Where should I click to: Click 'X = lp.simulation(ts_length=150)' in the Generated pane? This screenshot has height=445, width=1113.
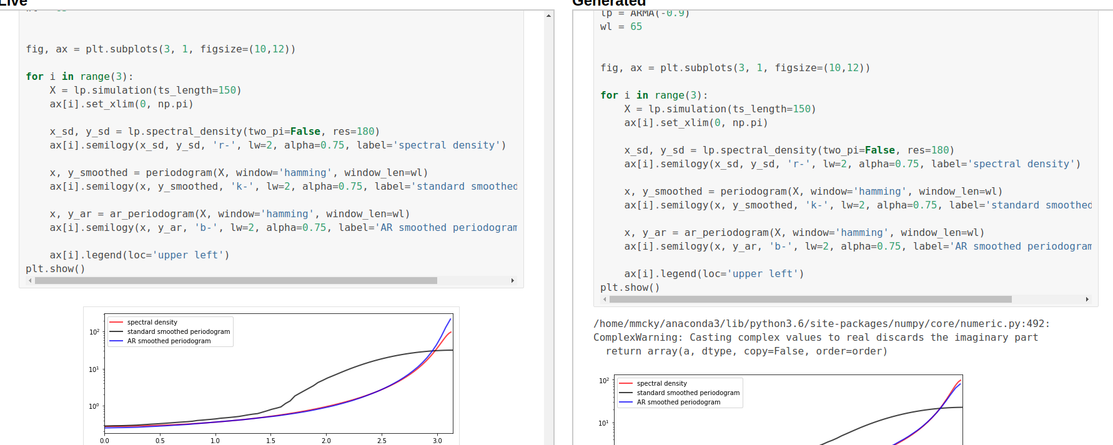click(x=720, y=109)
